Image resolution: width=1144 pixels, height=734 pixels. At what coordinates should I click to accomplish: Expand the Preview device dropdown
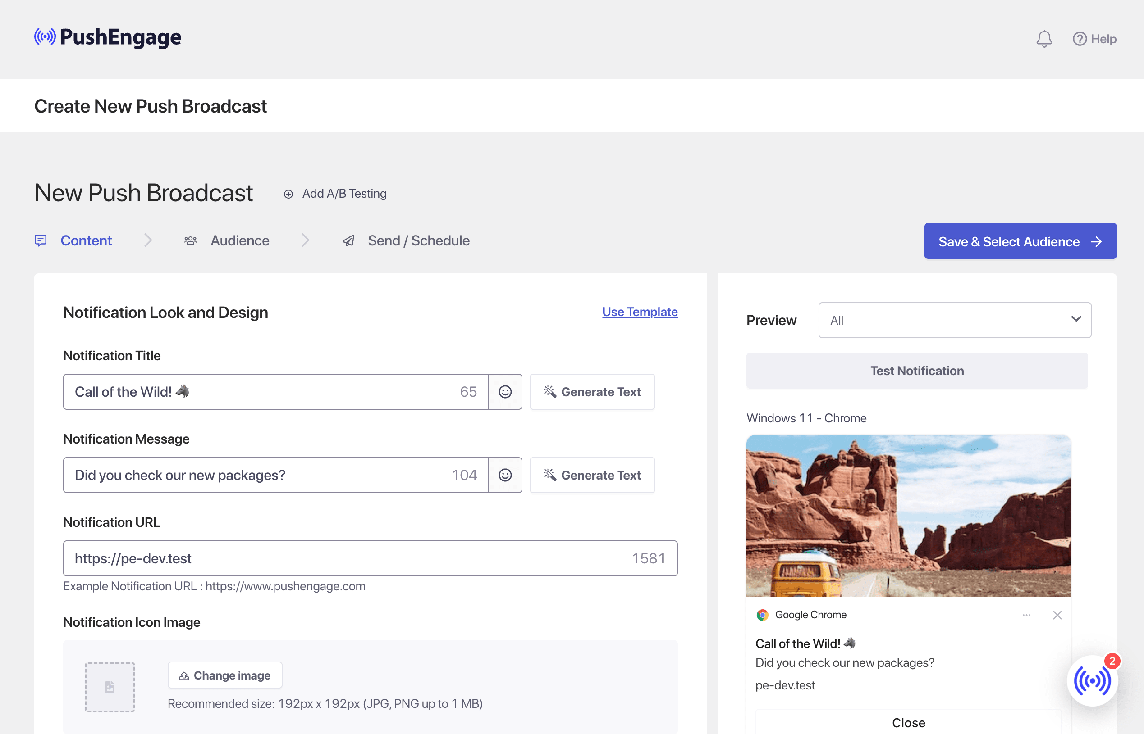click(954, 320)
